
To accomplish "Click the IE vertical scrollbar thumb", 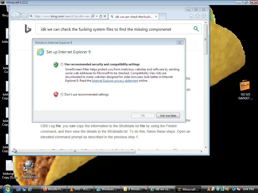I will 206,39.
